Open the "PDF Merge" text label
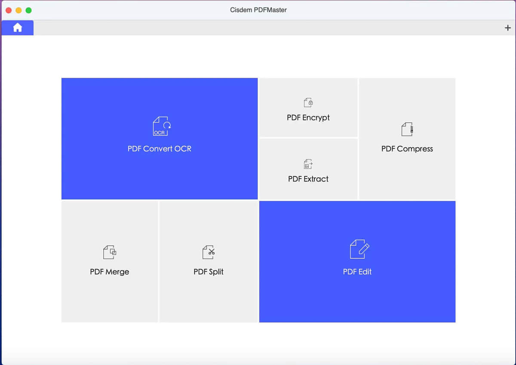 [x=110, y=272]
